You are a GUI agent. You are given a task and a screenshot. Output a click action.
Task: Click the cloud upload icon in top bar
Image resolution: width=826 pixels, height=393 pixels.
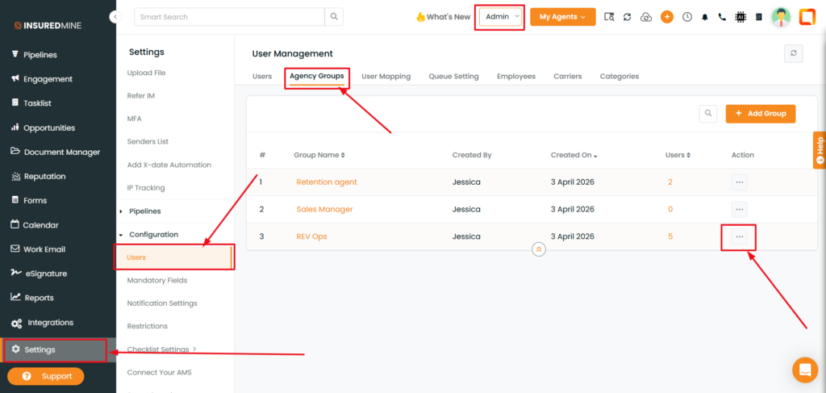pyautogui.click(x=646, y=17)
